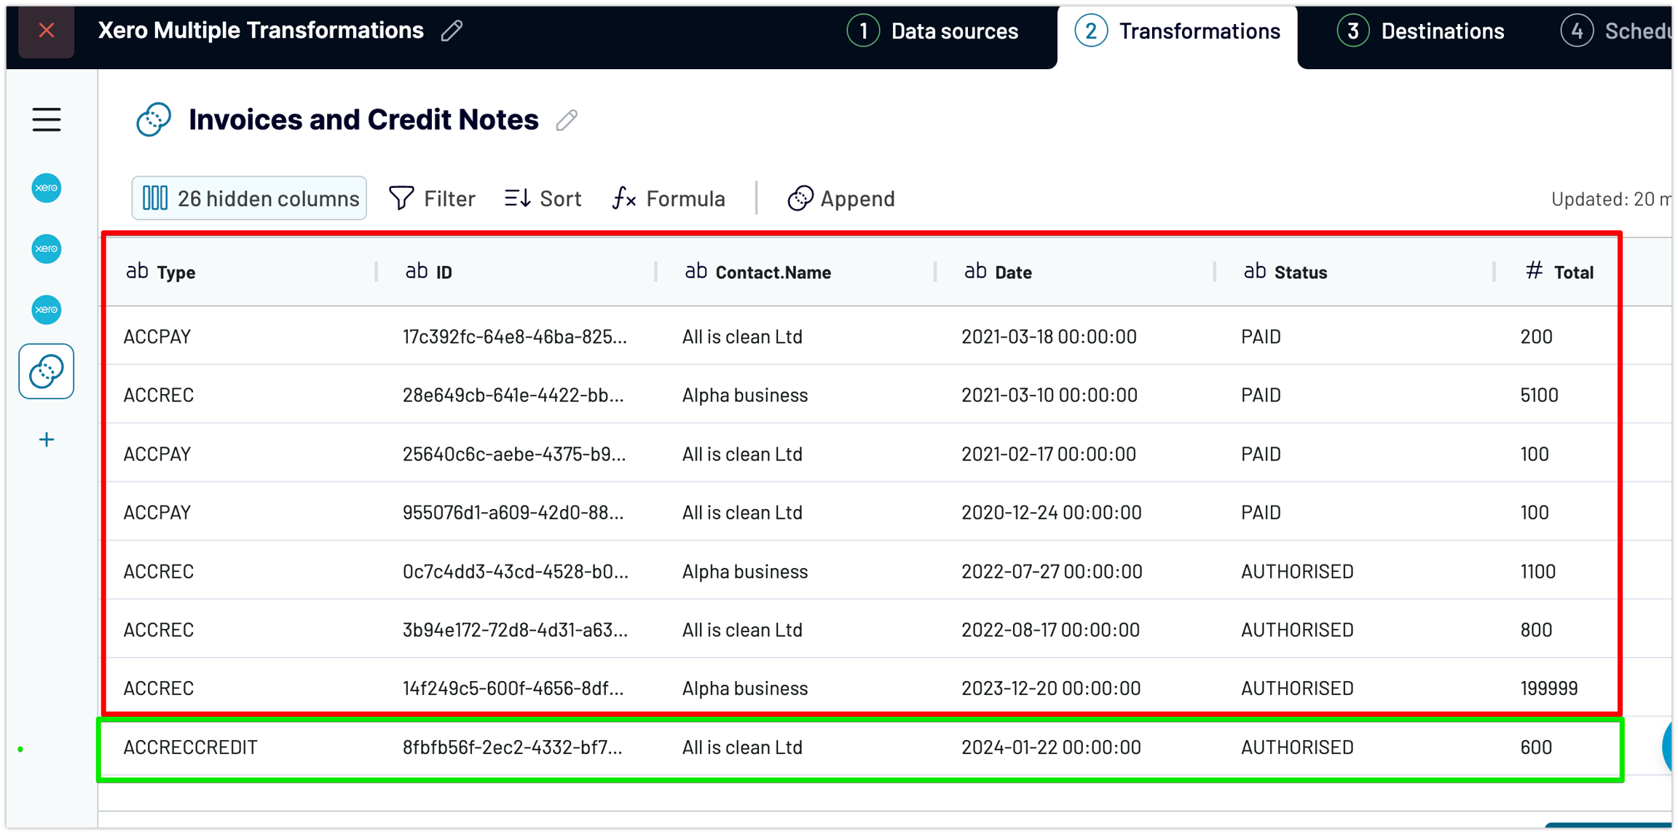The width and height of the screenshot is (1678, 834).
Task: Open the highlighted append transformation icon
Action: 46,371
